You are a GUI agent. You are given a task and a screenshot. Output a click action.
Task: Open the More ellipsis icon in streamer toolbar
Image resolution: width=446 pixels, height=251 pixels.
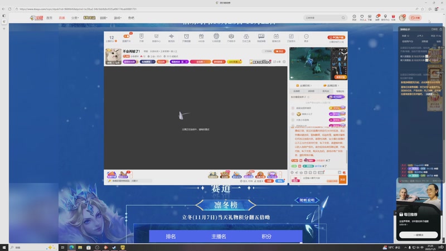point(306,36)
